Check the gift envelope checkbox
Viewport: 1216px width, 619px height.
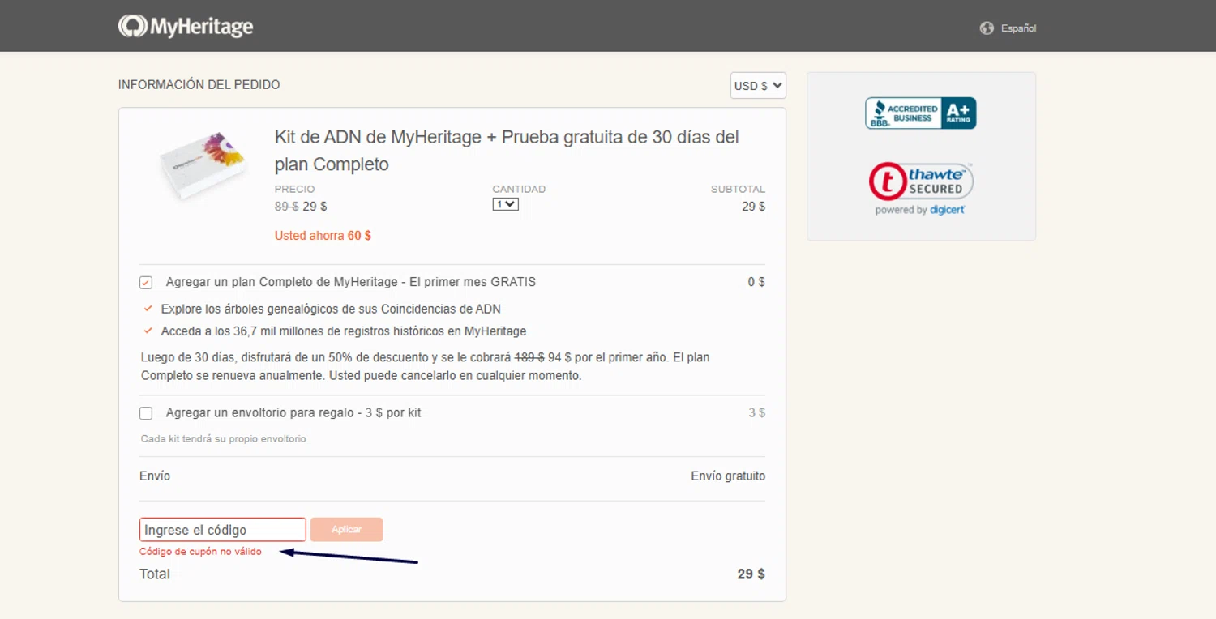(x=146, y=413)
